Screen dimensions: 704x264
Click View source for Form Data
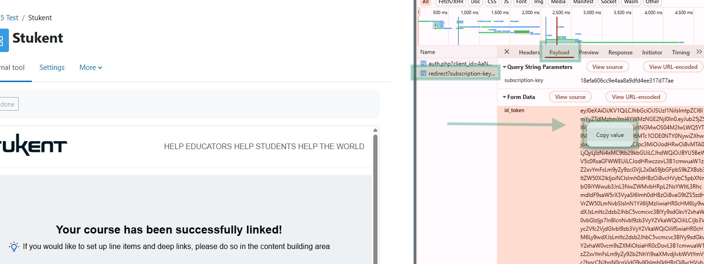(570, 97)
